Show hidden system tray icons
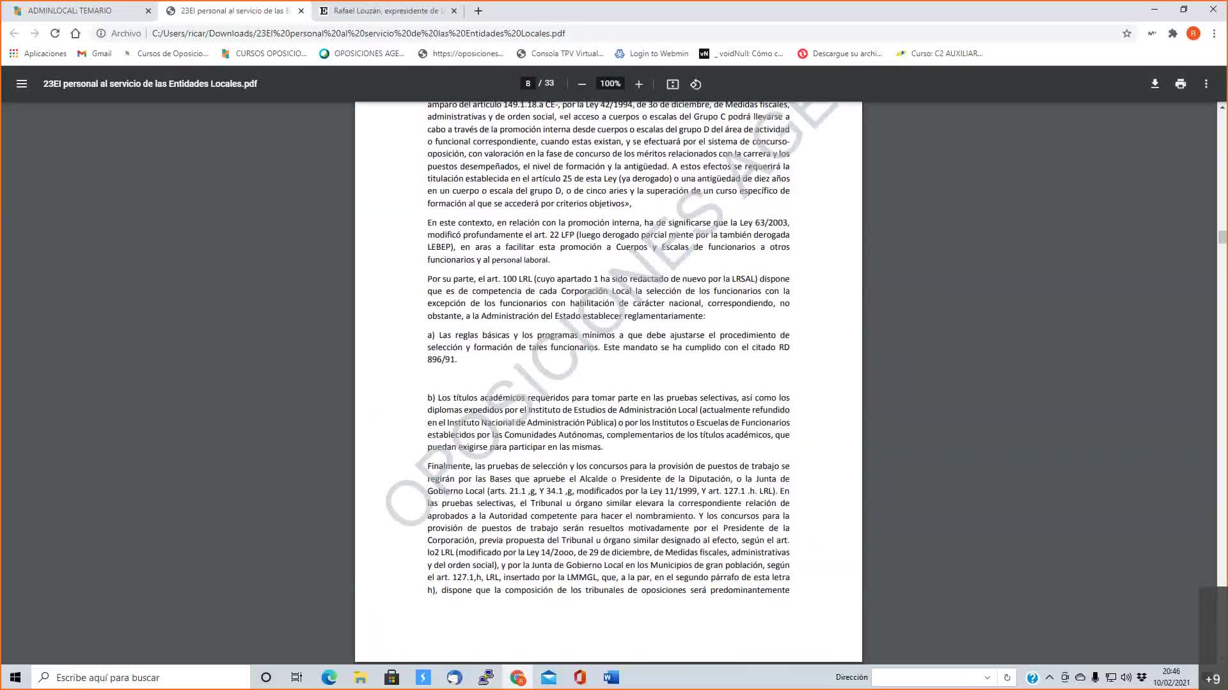 [x=1050, y=677]
